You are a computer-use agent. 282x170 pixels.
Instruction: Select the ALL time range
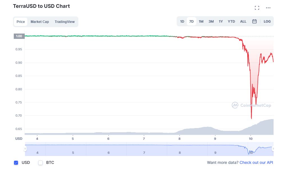[243, 22]
